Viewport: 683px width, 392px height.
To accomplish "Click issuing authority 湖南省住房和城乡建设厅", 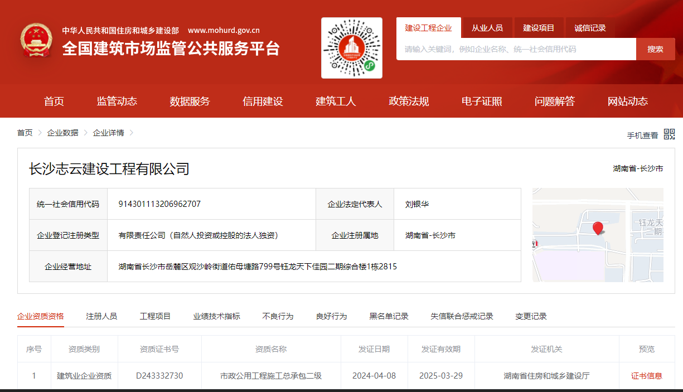I will 546,376.
